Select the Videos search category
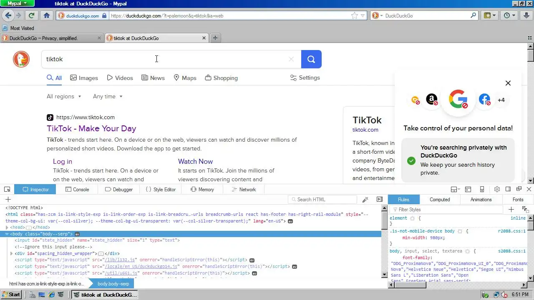The height and width of the screenshot is (300, 534). pyautogui.click(x=120, y=78)
